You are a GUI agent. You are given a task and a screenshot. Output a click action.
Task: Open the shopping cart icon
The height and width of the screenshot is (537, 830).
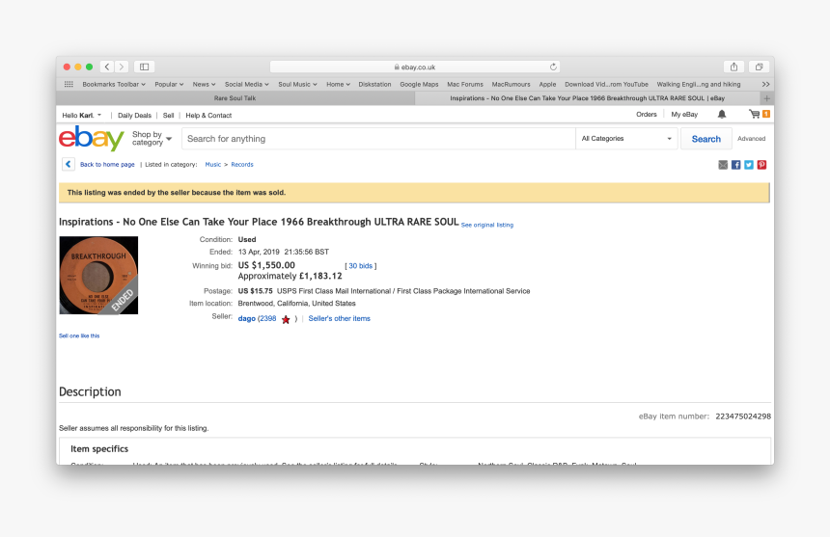(755, 114)
